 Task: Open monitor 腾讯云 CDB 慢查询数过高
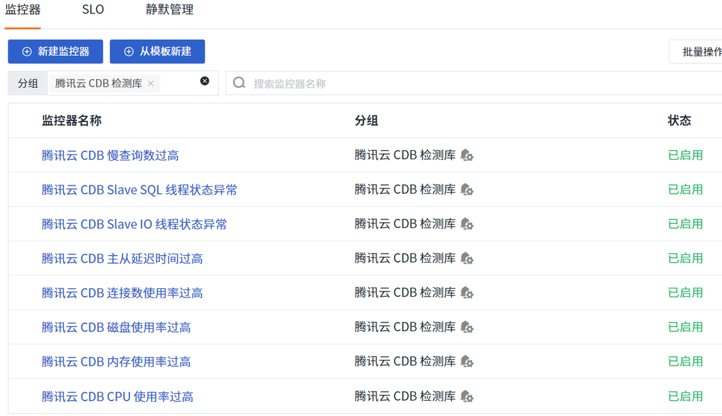point(110,155)
